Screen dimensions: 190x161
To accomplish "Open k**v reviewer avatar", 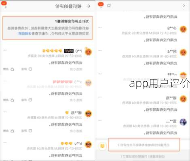I will (89, 144).
